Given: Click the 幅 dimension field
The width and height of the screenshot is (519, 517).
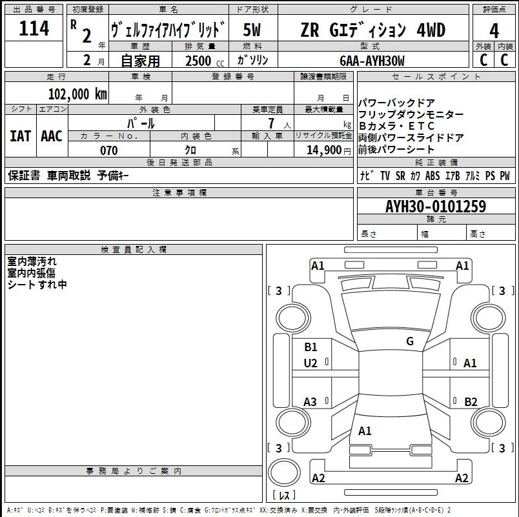Looking at the screenshot, I should 442,232.
